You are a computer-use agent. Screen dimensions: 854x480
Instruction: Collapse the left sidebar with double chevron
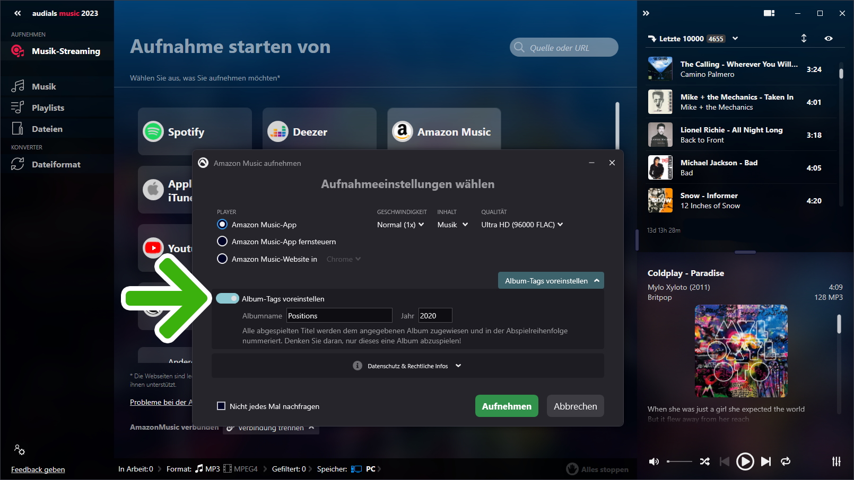[x=18, y=13]
